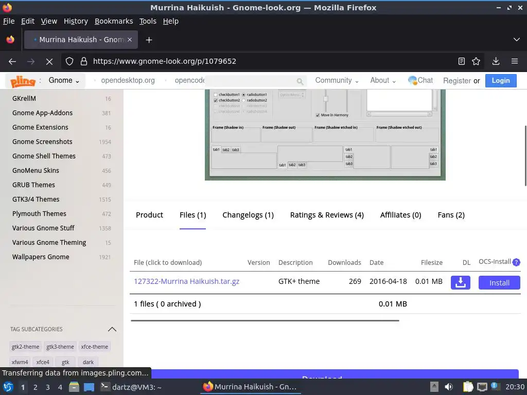Image resolution: width=527 pixels, height=395 pixels.
Task: Click the clipboard tray icon
Action: point(468,387)
